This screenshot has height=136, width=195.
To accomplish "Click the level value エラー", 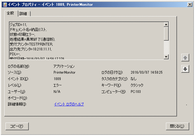I will coord(57,85).
